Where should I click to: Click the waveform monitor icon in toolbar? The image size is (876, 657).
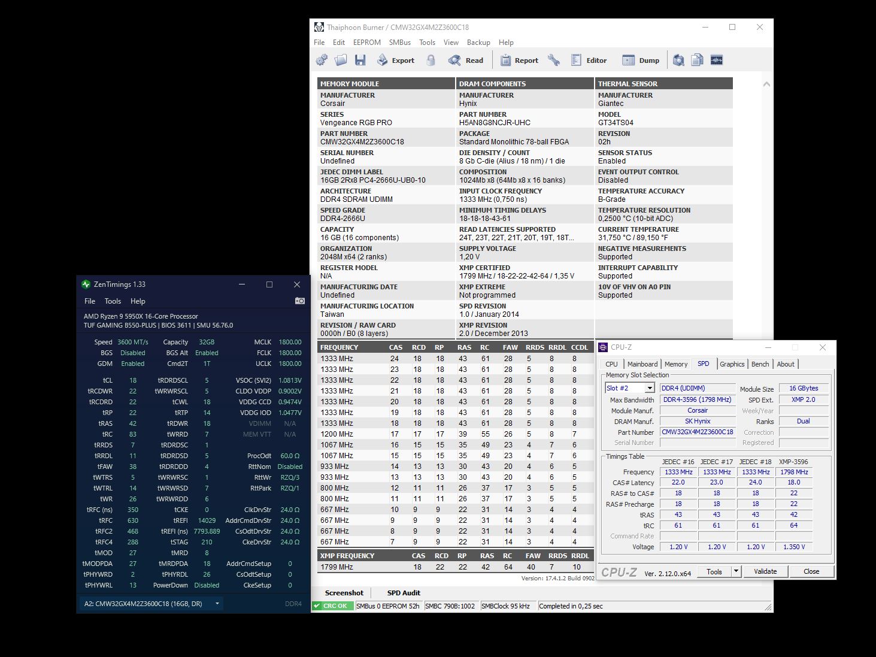(717, 60)
